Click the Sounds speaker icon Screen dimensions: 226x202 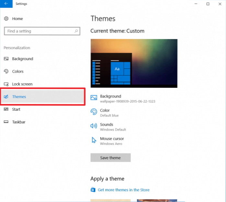coord(94,126)
